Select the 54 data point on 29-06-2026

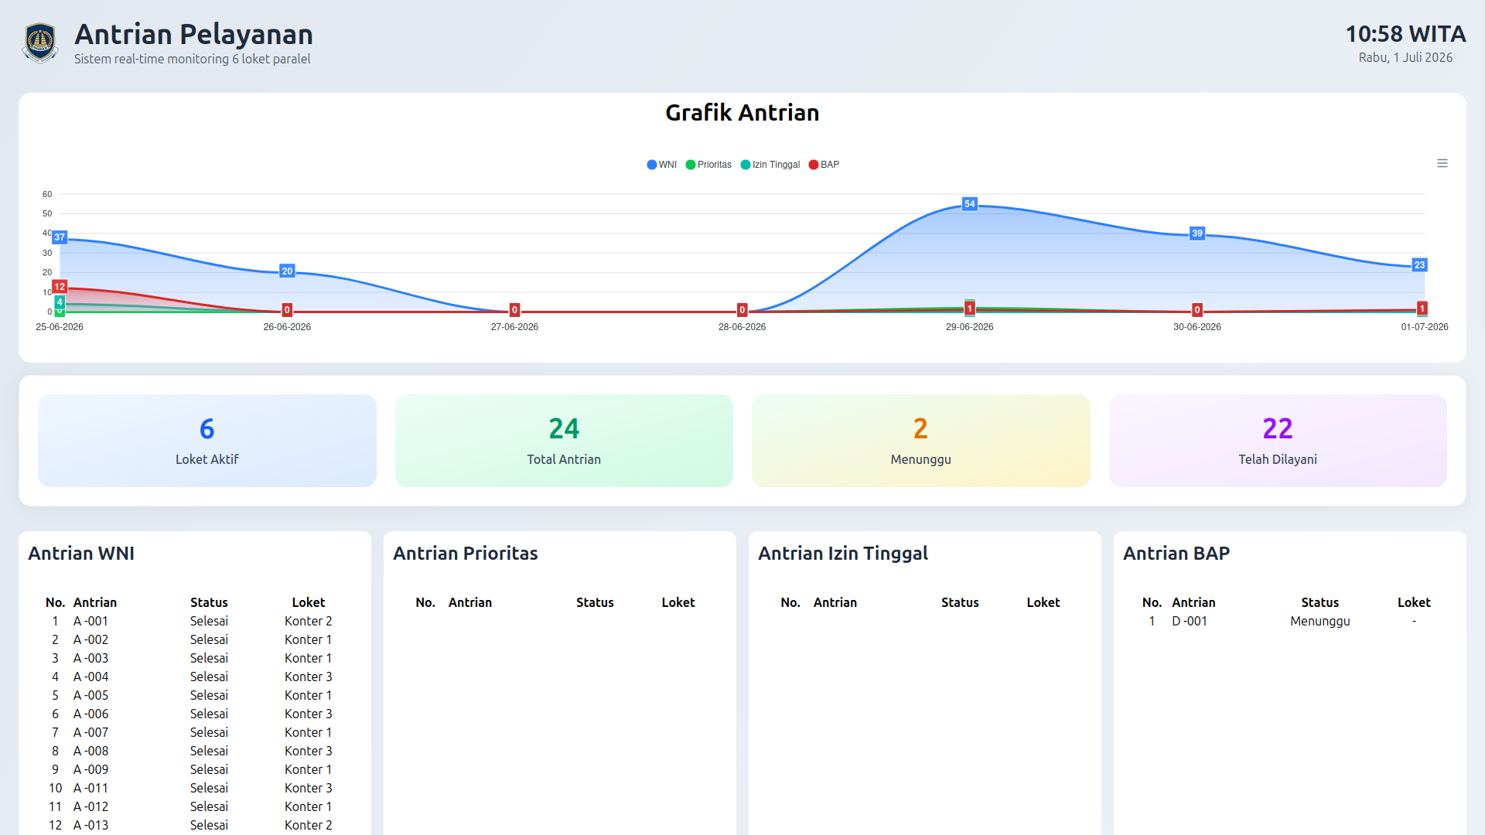click(x=970, y=204)
